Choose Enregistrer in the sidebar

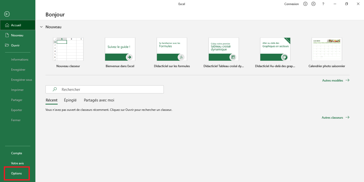click(x=18, y=70)
